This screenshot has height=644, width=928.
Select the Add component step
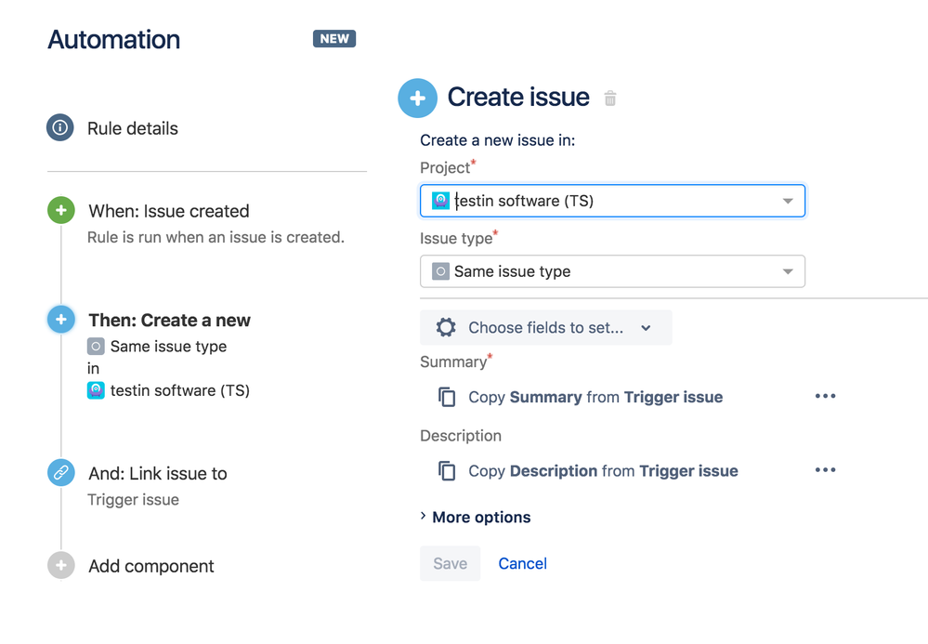tap(150, 565)
